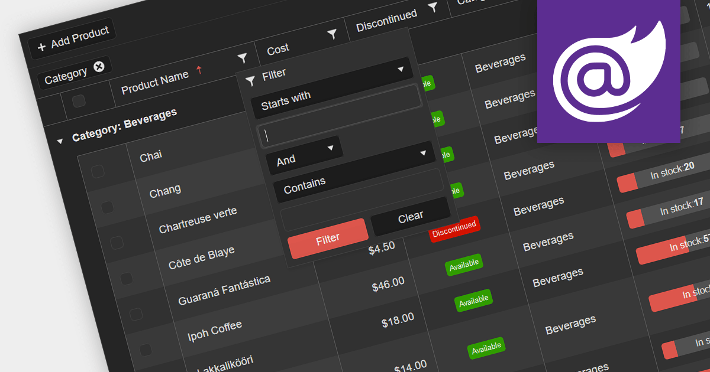Sort by Product Name column header
The width and height of the screenshot is (710, 372).
click(x=155, y=83)
